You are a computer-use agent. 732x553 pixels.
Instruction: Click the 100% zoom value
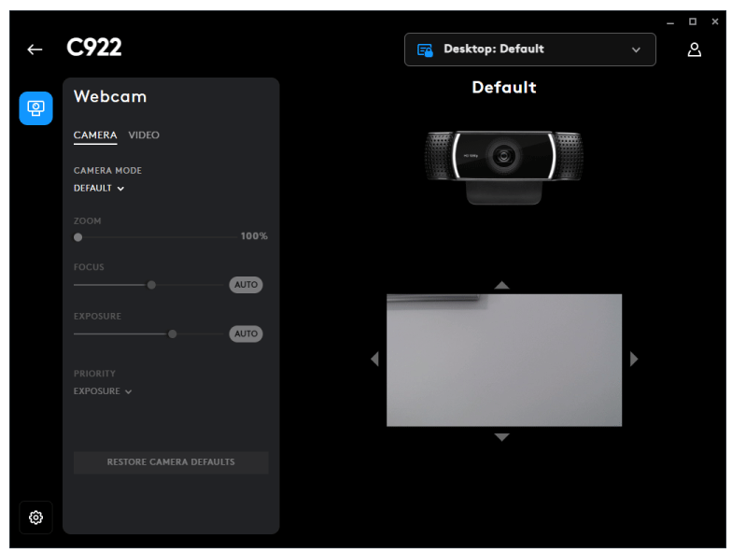pyautogui.click(x=254, y=235)
